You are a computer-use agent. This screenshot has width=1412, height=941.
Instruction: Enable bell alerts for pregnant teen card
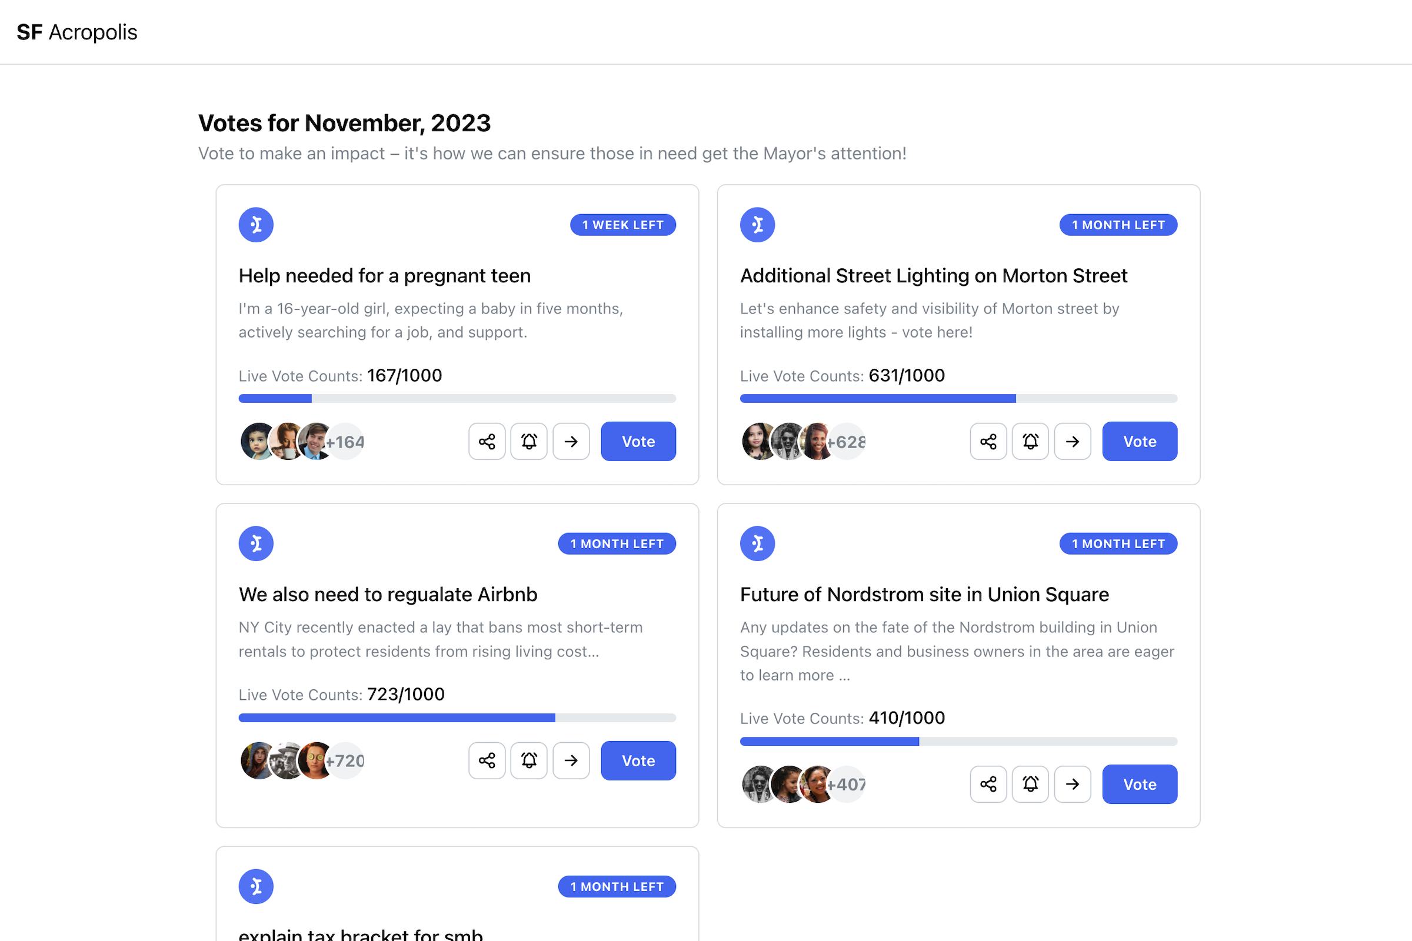coord(529,442)
